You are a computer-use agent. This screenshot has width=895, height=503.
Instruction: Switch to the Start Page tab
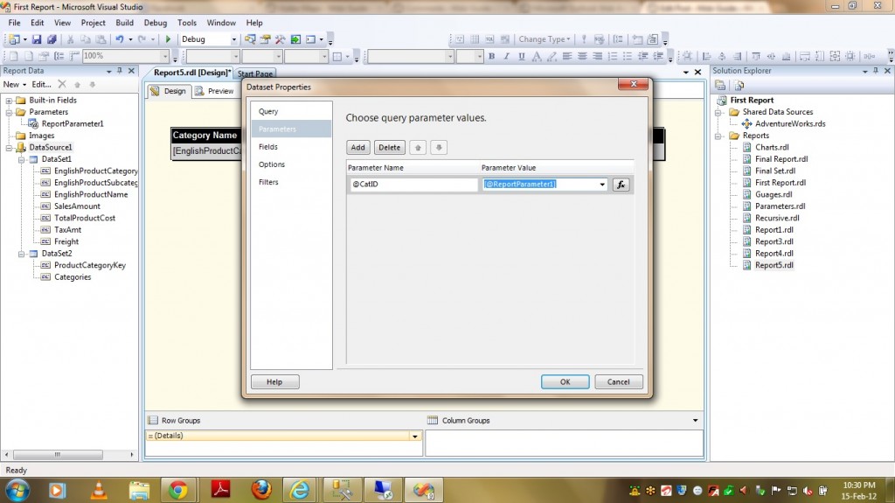tap(255, 73)
